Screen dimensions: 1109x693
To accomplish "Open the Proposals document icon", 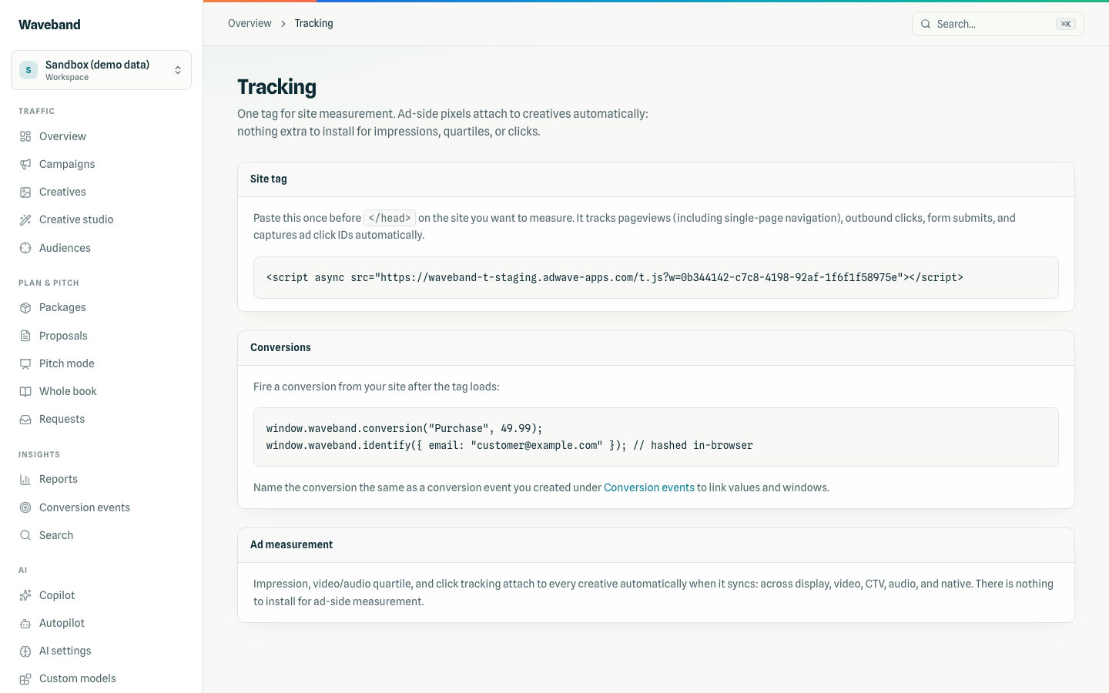I will point(25,336).
